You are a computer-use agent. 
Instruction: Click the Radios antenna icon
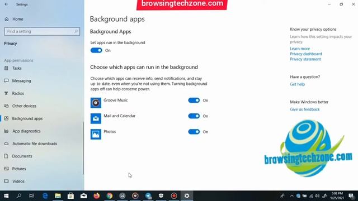[6, 93]
